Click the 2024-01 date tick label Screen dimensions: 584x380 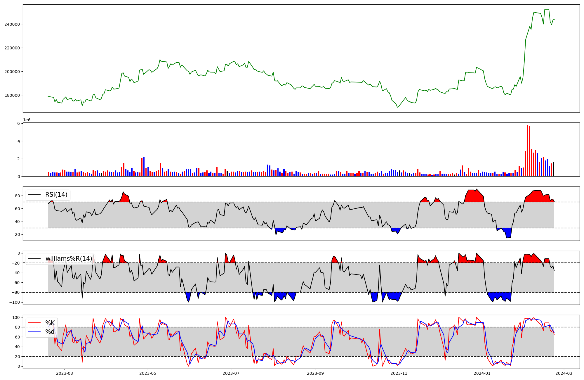coord(482,373)
